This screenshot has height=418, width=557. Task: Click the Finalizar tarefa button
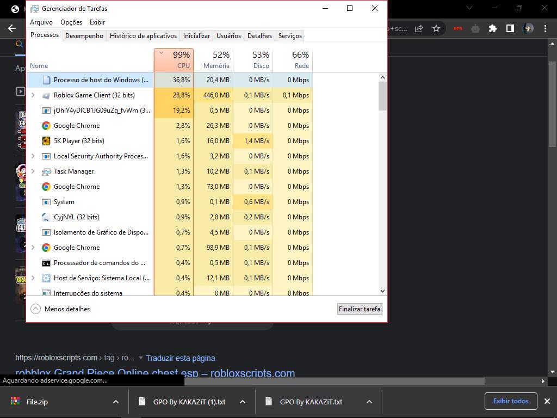pyautogui.click(x=360, y=309)
